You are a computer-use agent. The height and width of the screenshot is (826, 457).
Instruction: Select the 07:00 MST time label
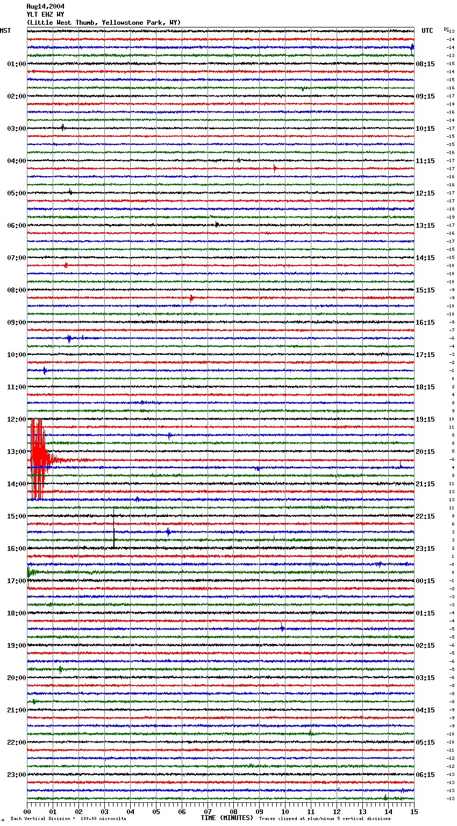(17, 258)
